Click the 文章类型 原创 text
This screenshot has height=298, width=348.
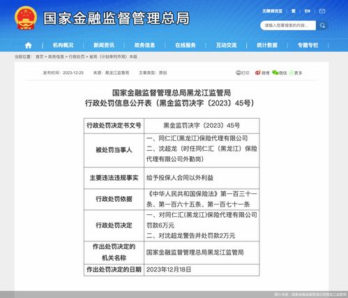point(153,73)
